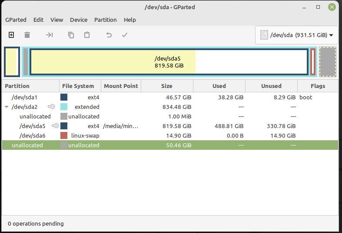
Task: Click the 38.28 GiB used value
Action: click(x=231, y=97)
